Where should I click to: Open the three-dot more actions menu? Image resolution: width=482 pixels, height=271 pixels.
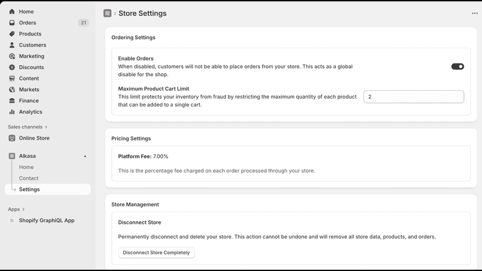[474, 13]
